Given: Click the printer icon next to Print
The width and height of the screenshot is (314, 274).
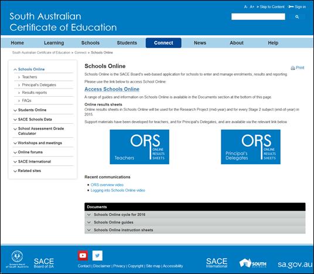Looking at the screenshot, I should click(293, 68).
